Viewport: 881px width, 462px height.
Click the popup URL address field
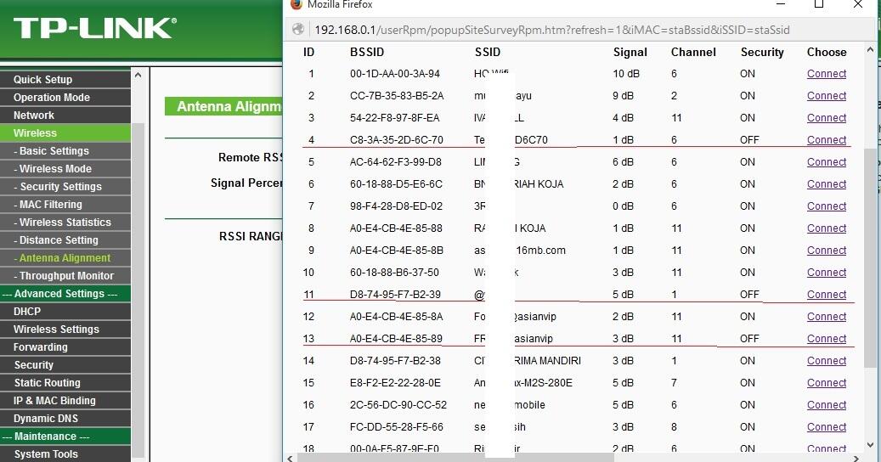click(x=551, y=30)
